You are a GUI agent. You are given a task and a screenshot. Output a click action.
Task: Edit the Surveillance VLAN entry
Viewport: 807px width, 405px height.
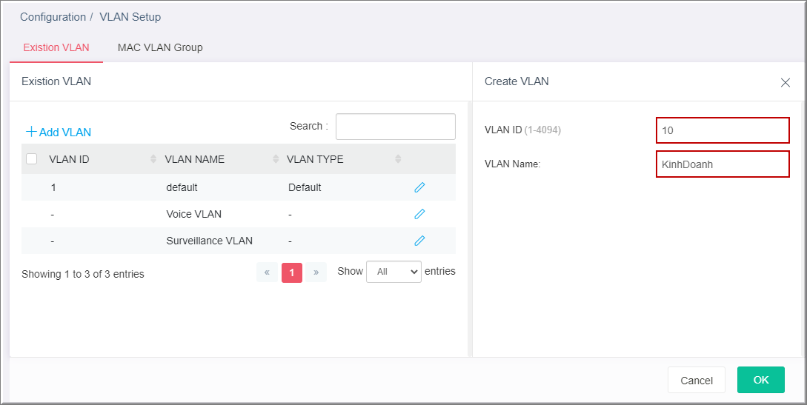tap(419, 241)
